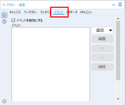This screenshot has height=105, width=126.
Task: Open the configuration gear icon in sidebar
Action: (4, 15)
